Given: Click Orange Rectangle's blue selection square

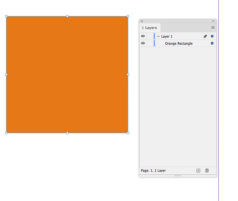Looking at the screenshot, I should pyautogui.click(x=212, y=43).
